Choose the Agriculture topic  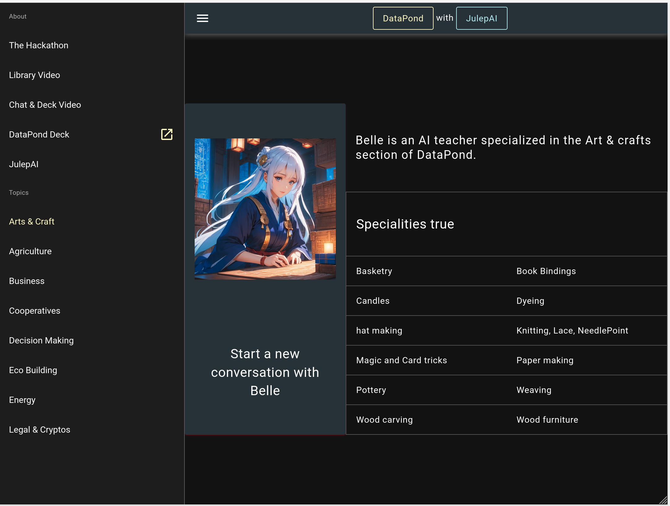(30, 251)
